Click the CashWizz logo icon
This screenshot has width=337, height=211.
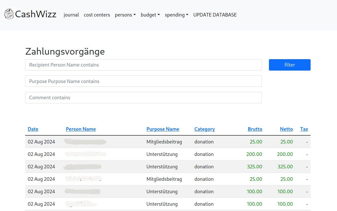click(x=9, y=14)
